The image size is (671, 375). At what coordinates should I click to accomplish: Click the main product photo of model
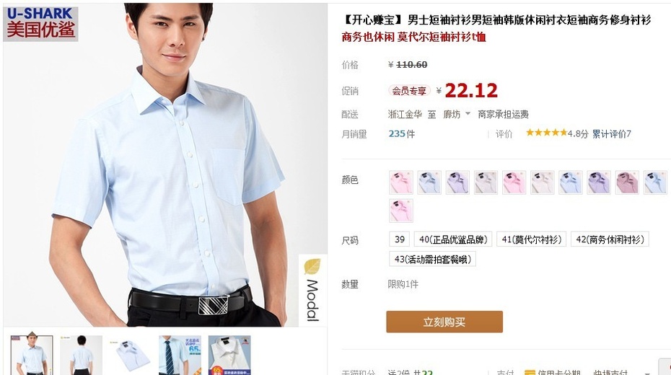(x=165, y=164)
